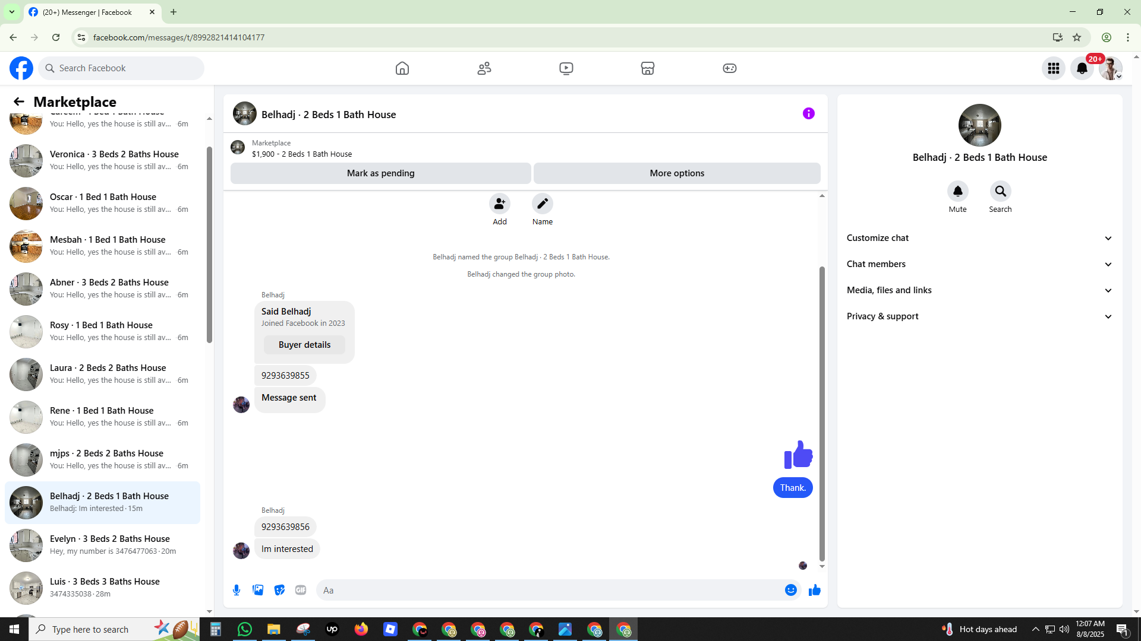
Task: Attach a file with photo icon
Action: 258,590
